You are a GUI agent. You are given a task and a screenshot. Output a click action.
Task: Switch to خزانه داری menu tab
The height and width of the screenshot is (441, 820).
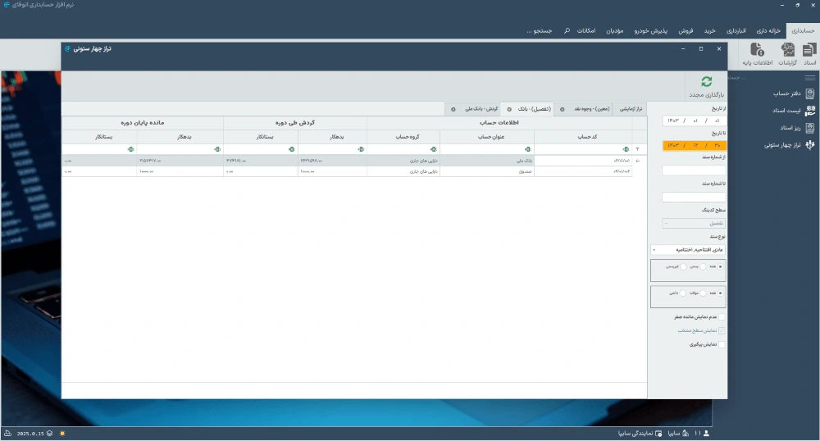[x=768, y=31]
